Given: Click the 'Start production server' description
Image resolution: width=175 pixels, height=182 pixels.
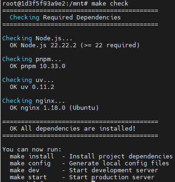Looking at the screenshot, I should pyautogui.click(x=111, y=177).
